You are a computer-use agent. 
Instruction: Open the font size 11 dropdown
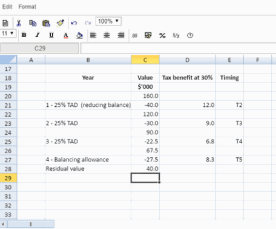[x=8, y=33]
